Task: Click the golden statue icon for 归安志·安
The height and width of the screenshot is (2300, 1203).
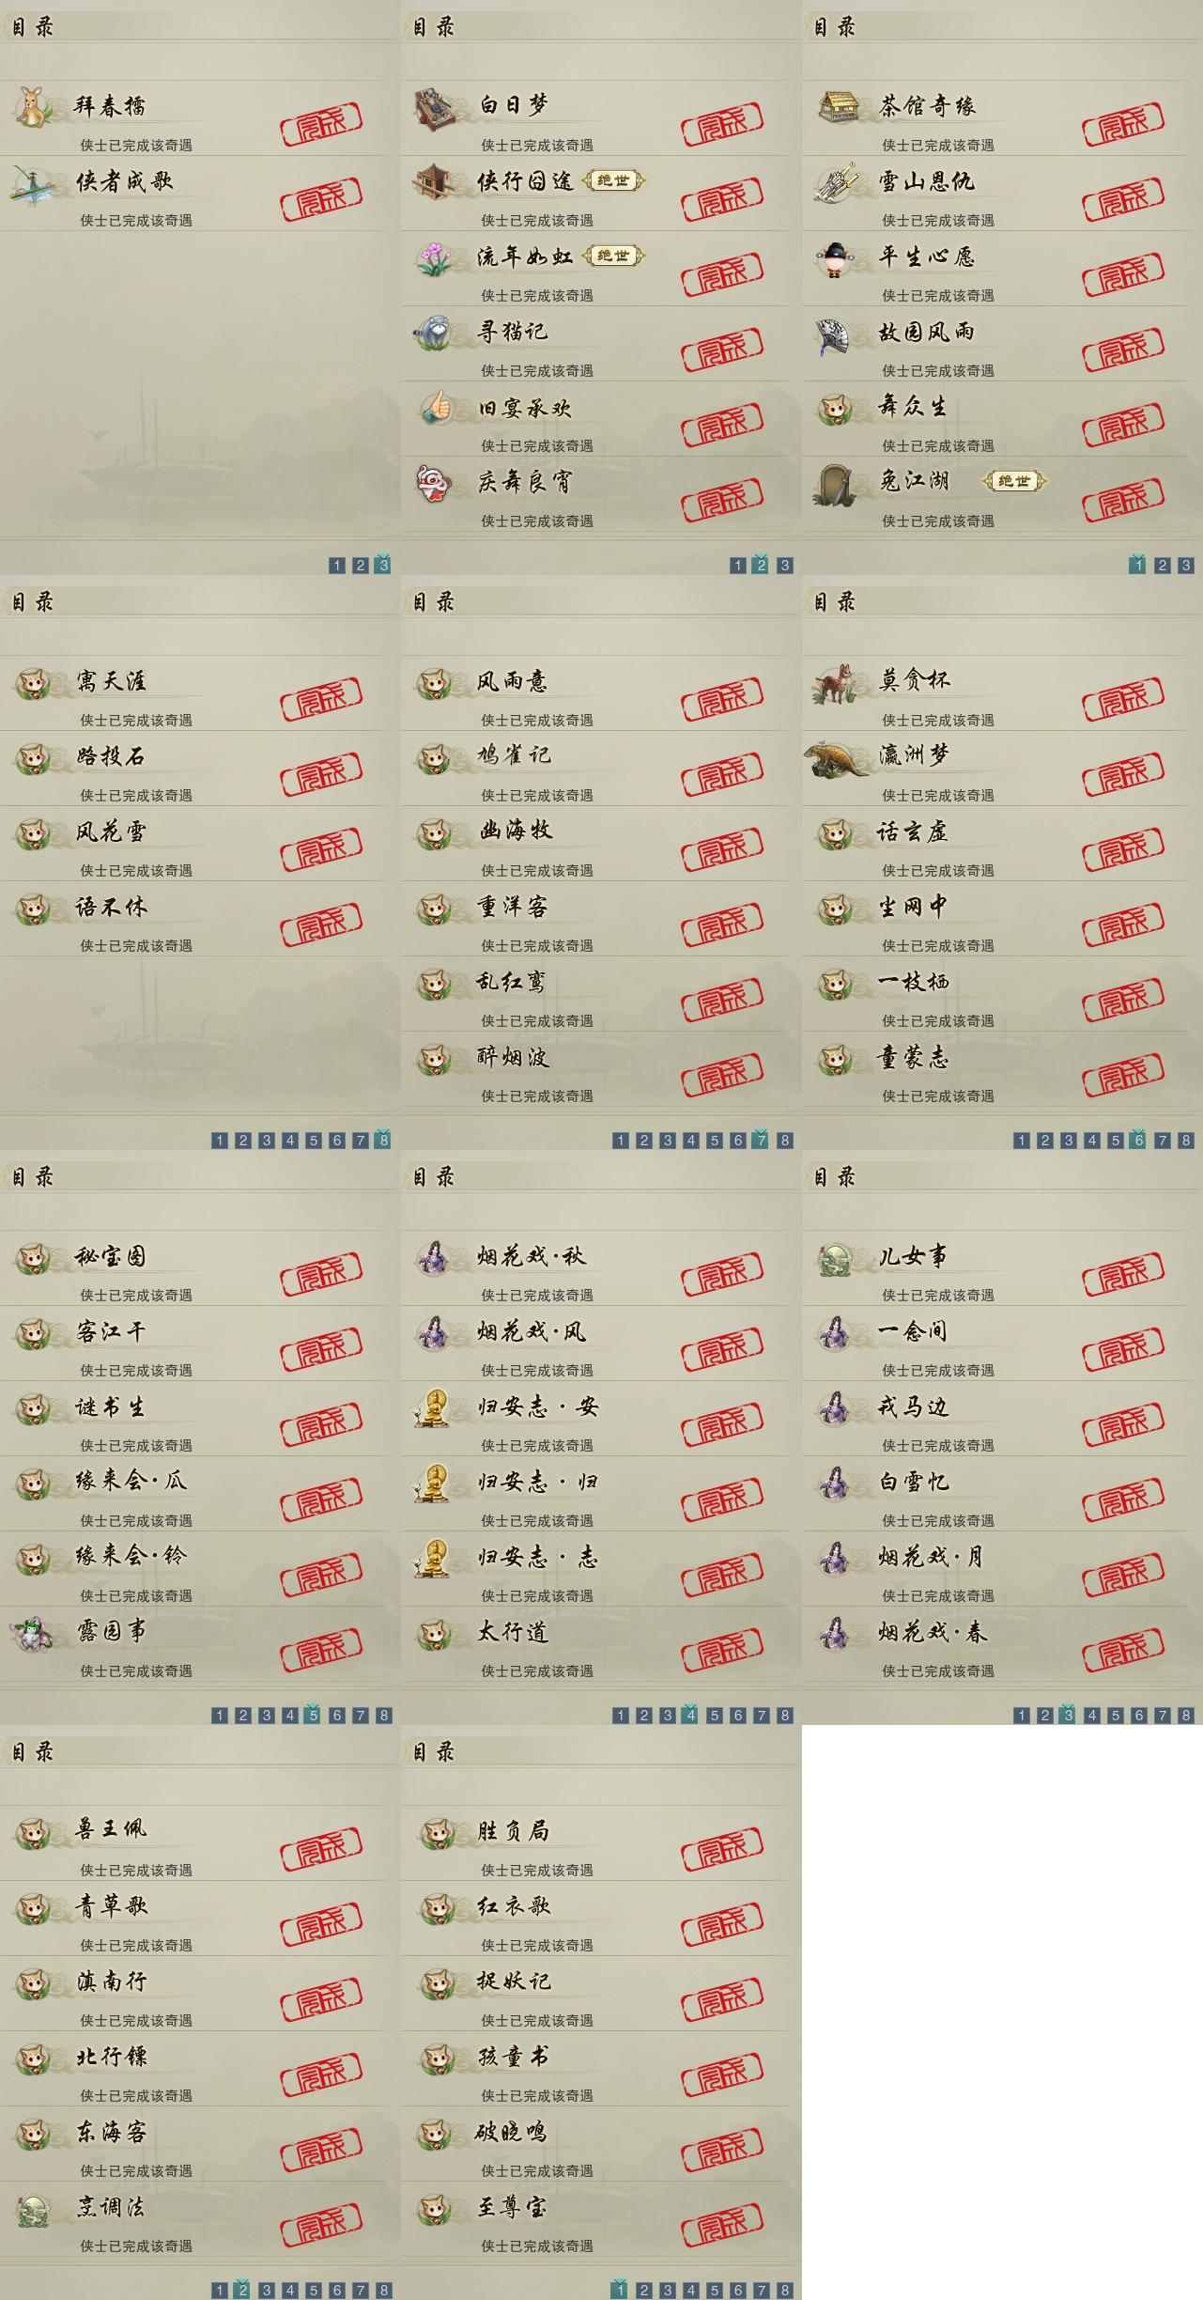Action: 433,1406
